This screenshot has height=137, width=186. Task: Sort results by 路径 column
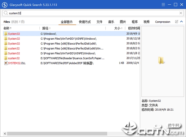tap(46, 28)
